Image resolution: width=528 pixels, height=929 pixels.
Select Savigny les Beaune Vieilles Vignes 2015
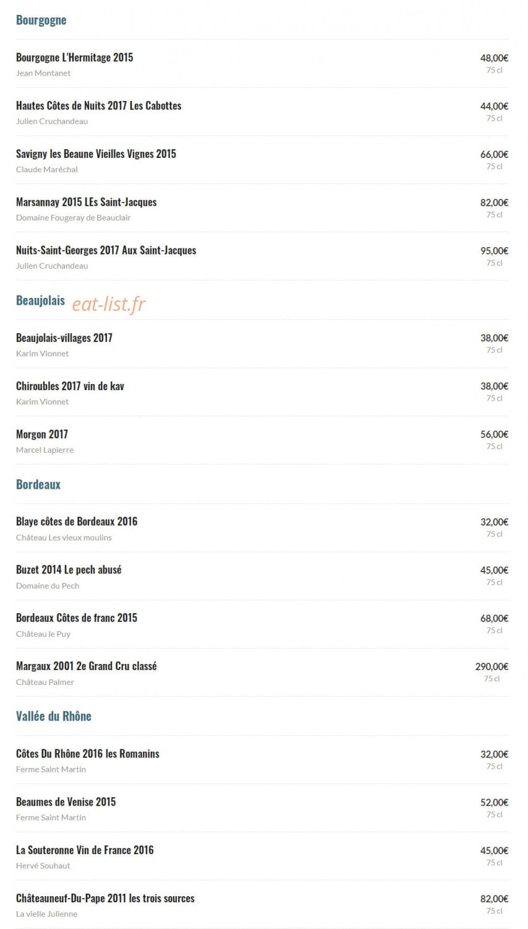96,154
